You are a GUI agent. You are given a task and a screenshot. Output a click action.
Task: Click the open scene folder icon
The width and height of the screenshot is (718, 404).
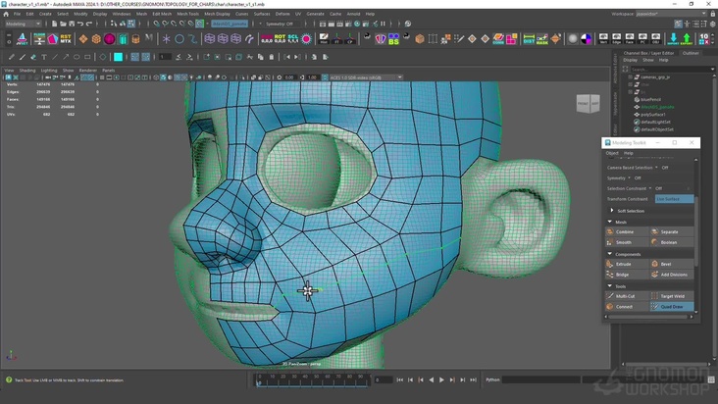pos(63,24)
